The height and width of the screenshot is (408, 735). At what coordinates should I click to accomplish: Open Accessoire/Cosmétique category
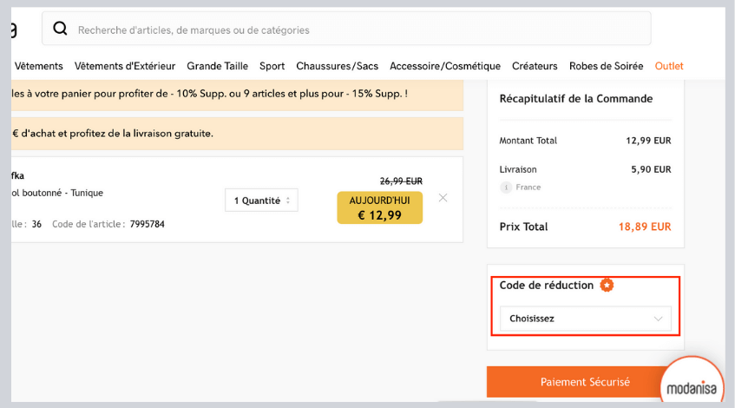pos(445,66)
